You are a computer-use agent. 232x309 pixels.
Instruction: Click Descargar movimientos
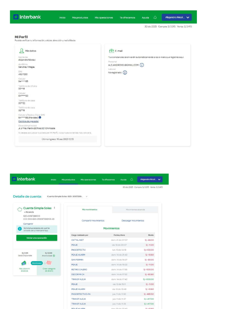pos(133,221)
